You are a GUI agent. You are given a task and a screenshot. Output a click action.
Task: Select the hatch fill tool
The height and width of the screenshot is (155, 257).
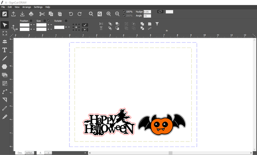point(4,83)
